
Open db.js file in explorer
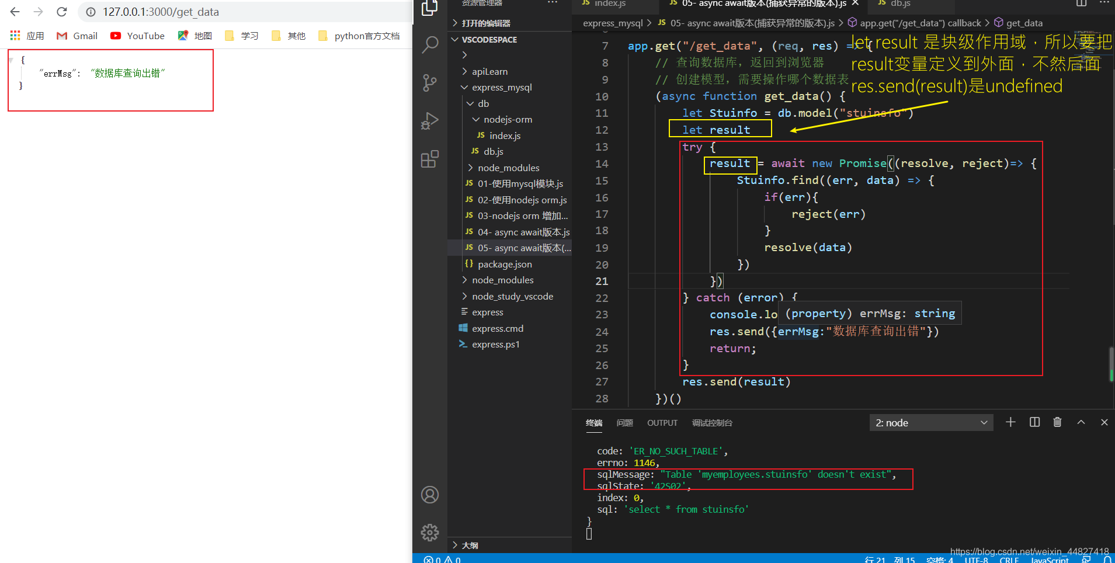[x=509, y=151]
